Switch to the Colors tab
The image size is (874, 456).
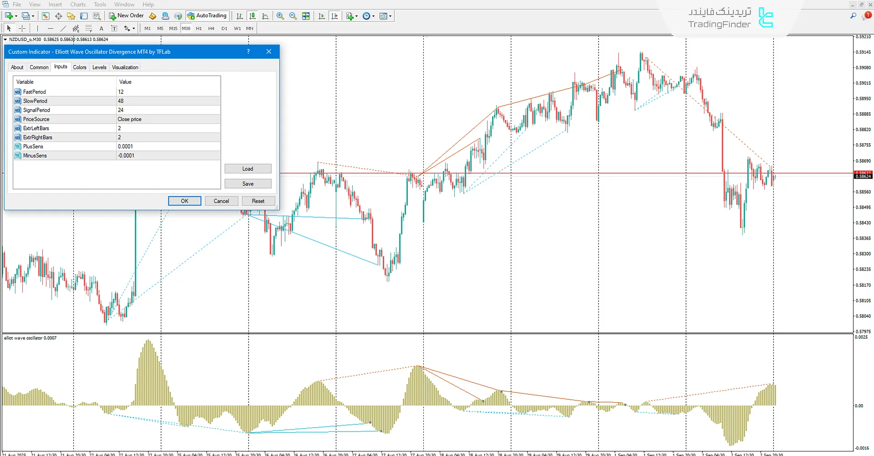point(80,67)
